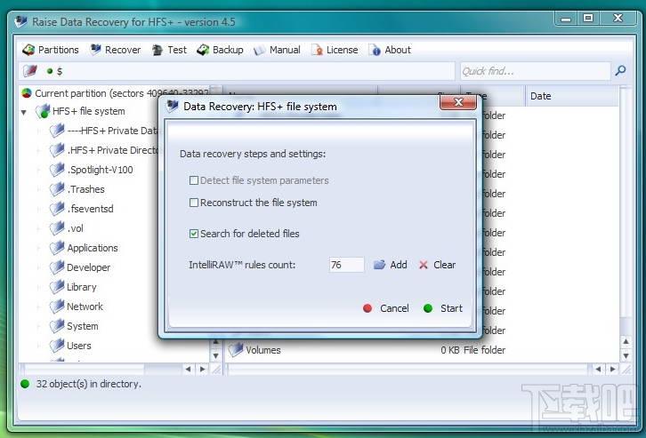
Task: Select Library folder icon
Action: (57, 287)
